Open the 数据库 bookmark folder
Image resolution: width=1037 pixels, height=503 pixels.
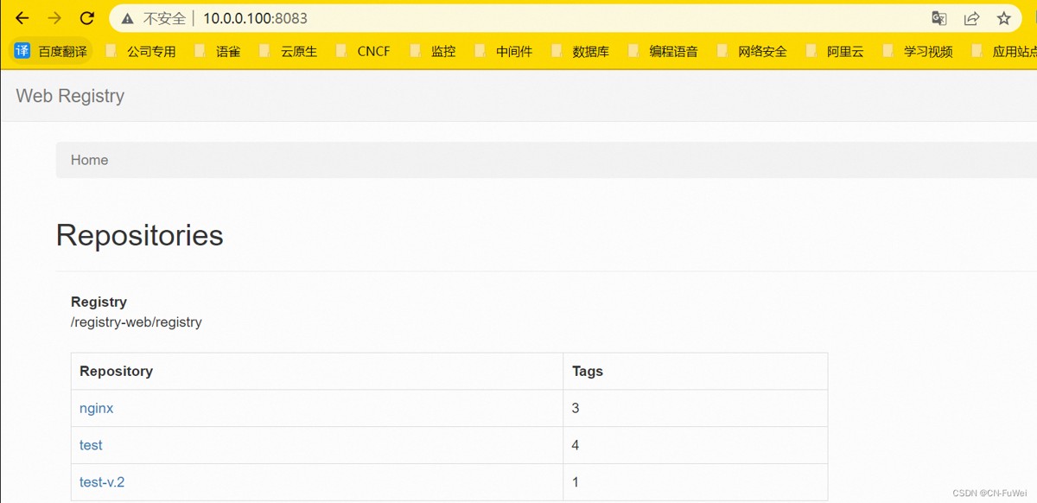[580, 51]
